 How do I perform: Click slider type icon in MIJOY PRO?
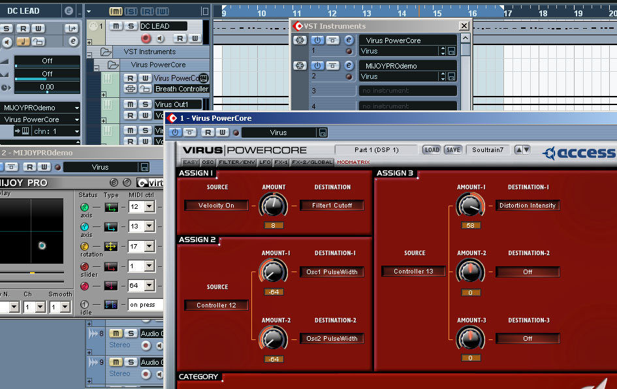(x=111, y=267)
